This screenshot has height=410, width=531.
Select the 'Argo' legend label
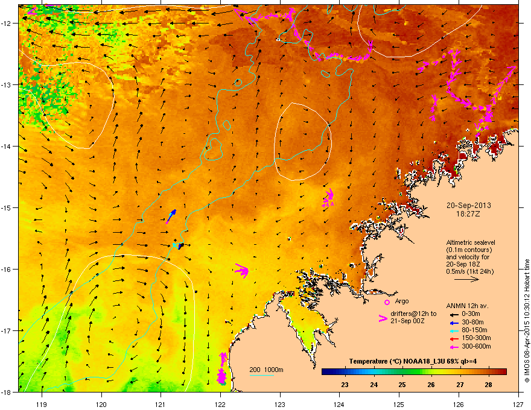(402, 301)
